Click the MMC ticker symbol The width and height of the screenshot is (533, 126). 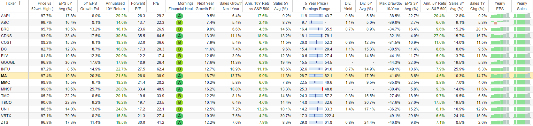pos(5,83)
